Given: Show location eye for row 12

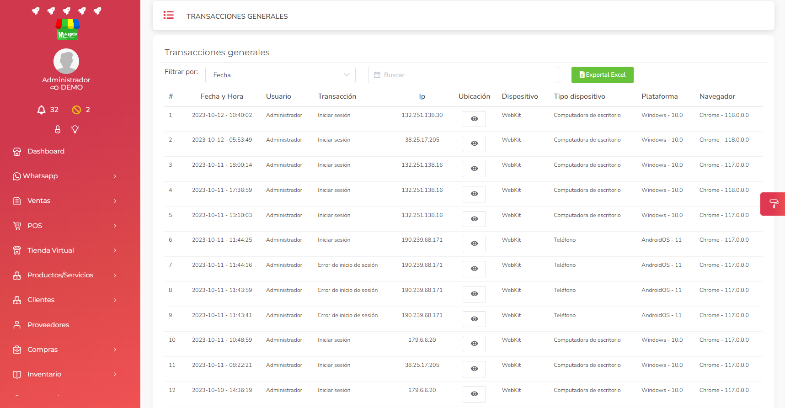Looking at the screenshot, I should (x=474, y=394).
